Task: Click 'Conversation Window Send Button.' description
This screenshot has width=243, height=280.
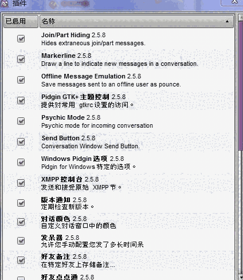Action: click(x=91, y=146)
